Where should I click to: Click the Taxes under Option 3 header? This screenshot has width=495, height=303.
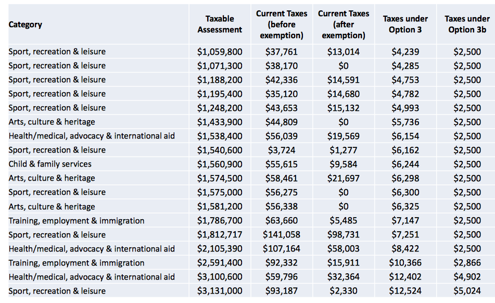[x=405, y=24]
